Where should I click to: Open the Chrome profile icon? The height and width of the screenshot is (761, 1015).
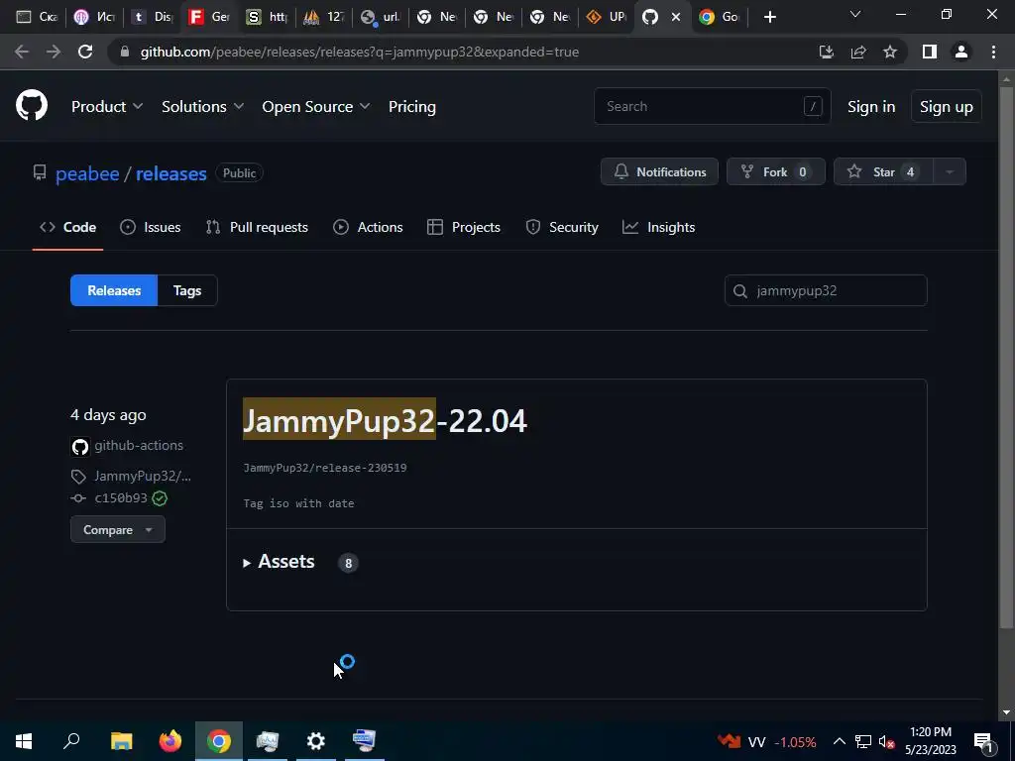click(x=961, y=52)
